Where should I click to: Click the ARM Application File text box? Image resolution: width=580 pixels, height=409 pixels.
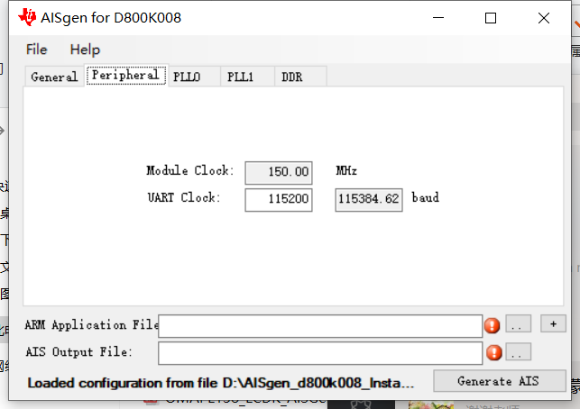320,326
